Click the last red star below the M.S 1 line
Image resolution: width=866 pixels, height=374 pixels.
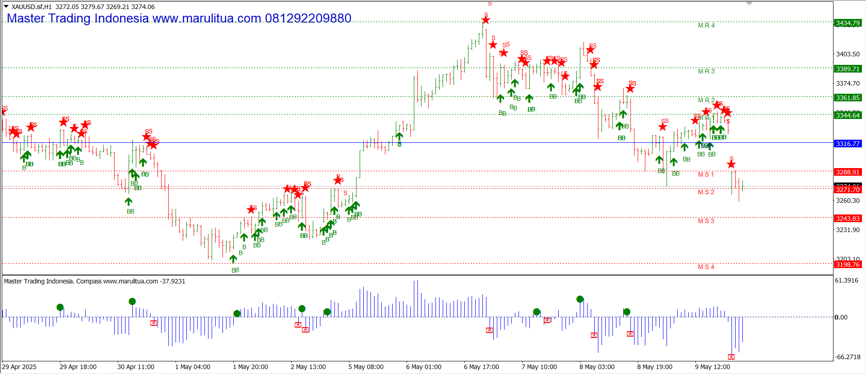731,164
